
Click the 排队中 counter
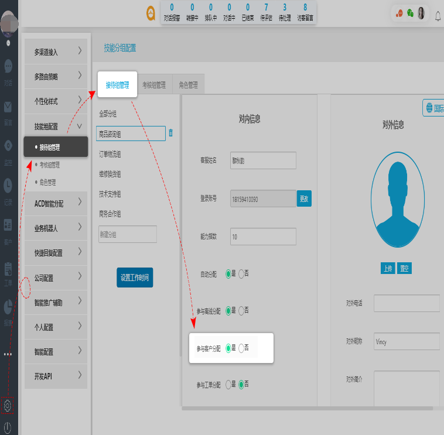pos(211,13)
